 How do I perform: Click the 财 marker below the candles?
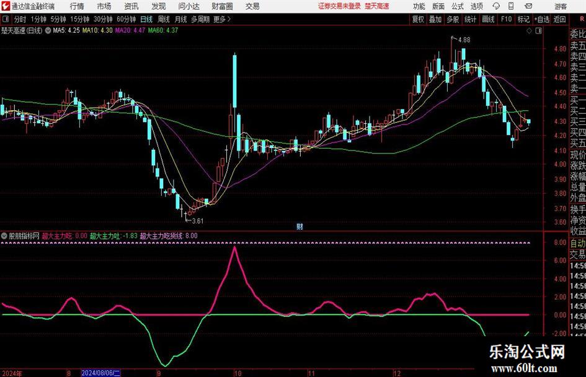[x=300, y=227]
